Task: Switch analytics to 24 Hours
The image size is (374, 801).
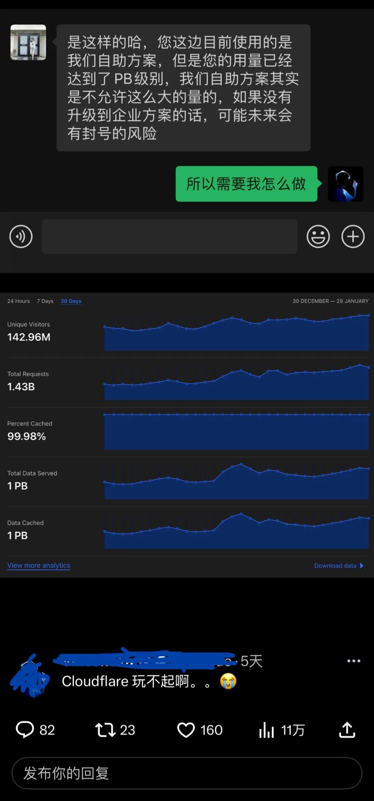Action: (x=19, y=301)
